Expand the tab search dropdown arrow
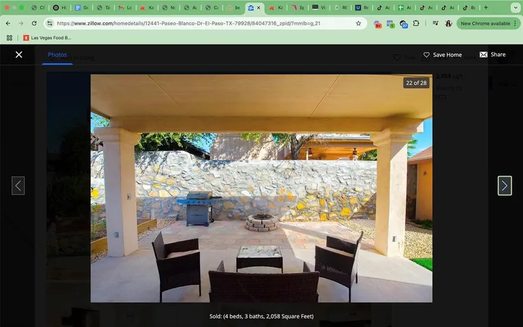This screenshot has width=523, height=327. tap(515, 8)
